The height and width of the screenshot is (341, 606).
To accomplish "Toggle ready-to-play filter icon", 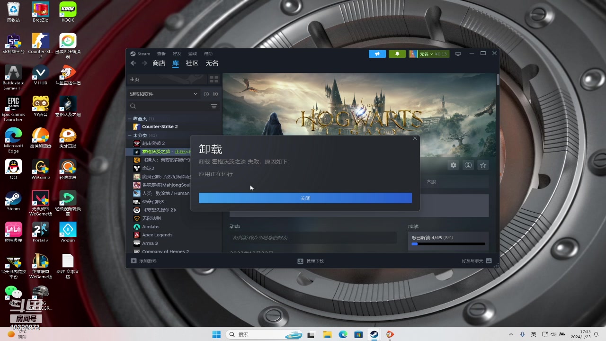I will click(x=215, y=94).
